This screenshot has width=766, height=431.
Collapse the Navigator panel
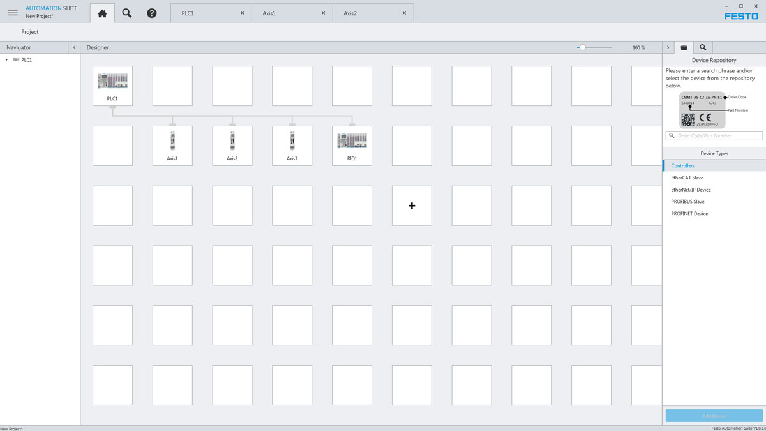point(74,47)
